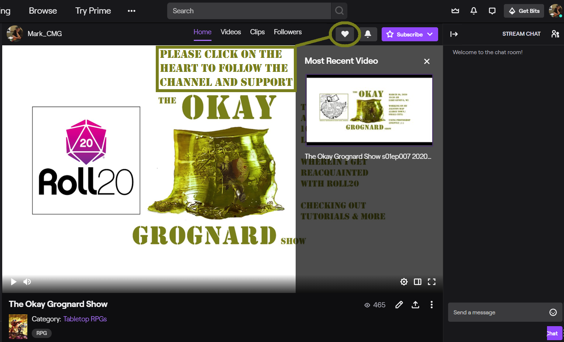Follow channel with the heart button
The image size is (564, 342).
[345, 34]
